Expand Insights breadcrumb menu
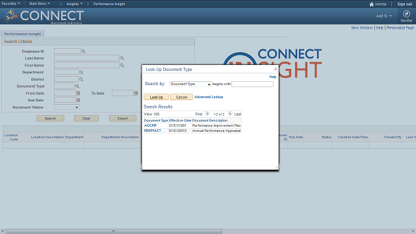This screenshot has width=416, height=234. pos(75,4)
